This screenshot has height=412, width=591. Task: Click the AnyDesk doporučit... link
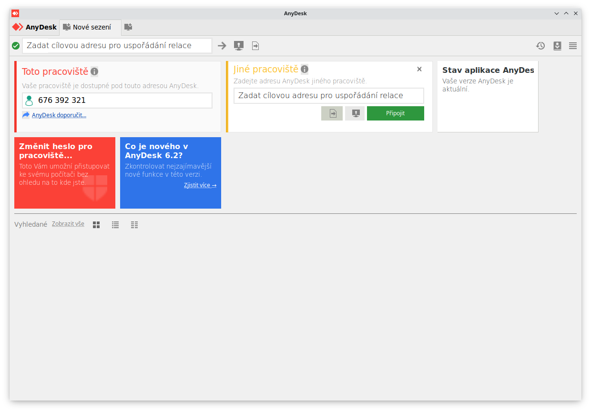[x=59, y=115]
